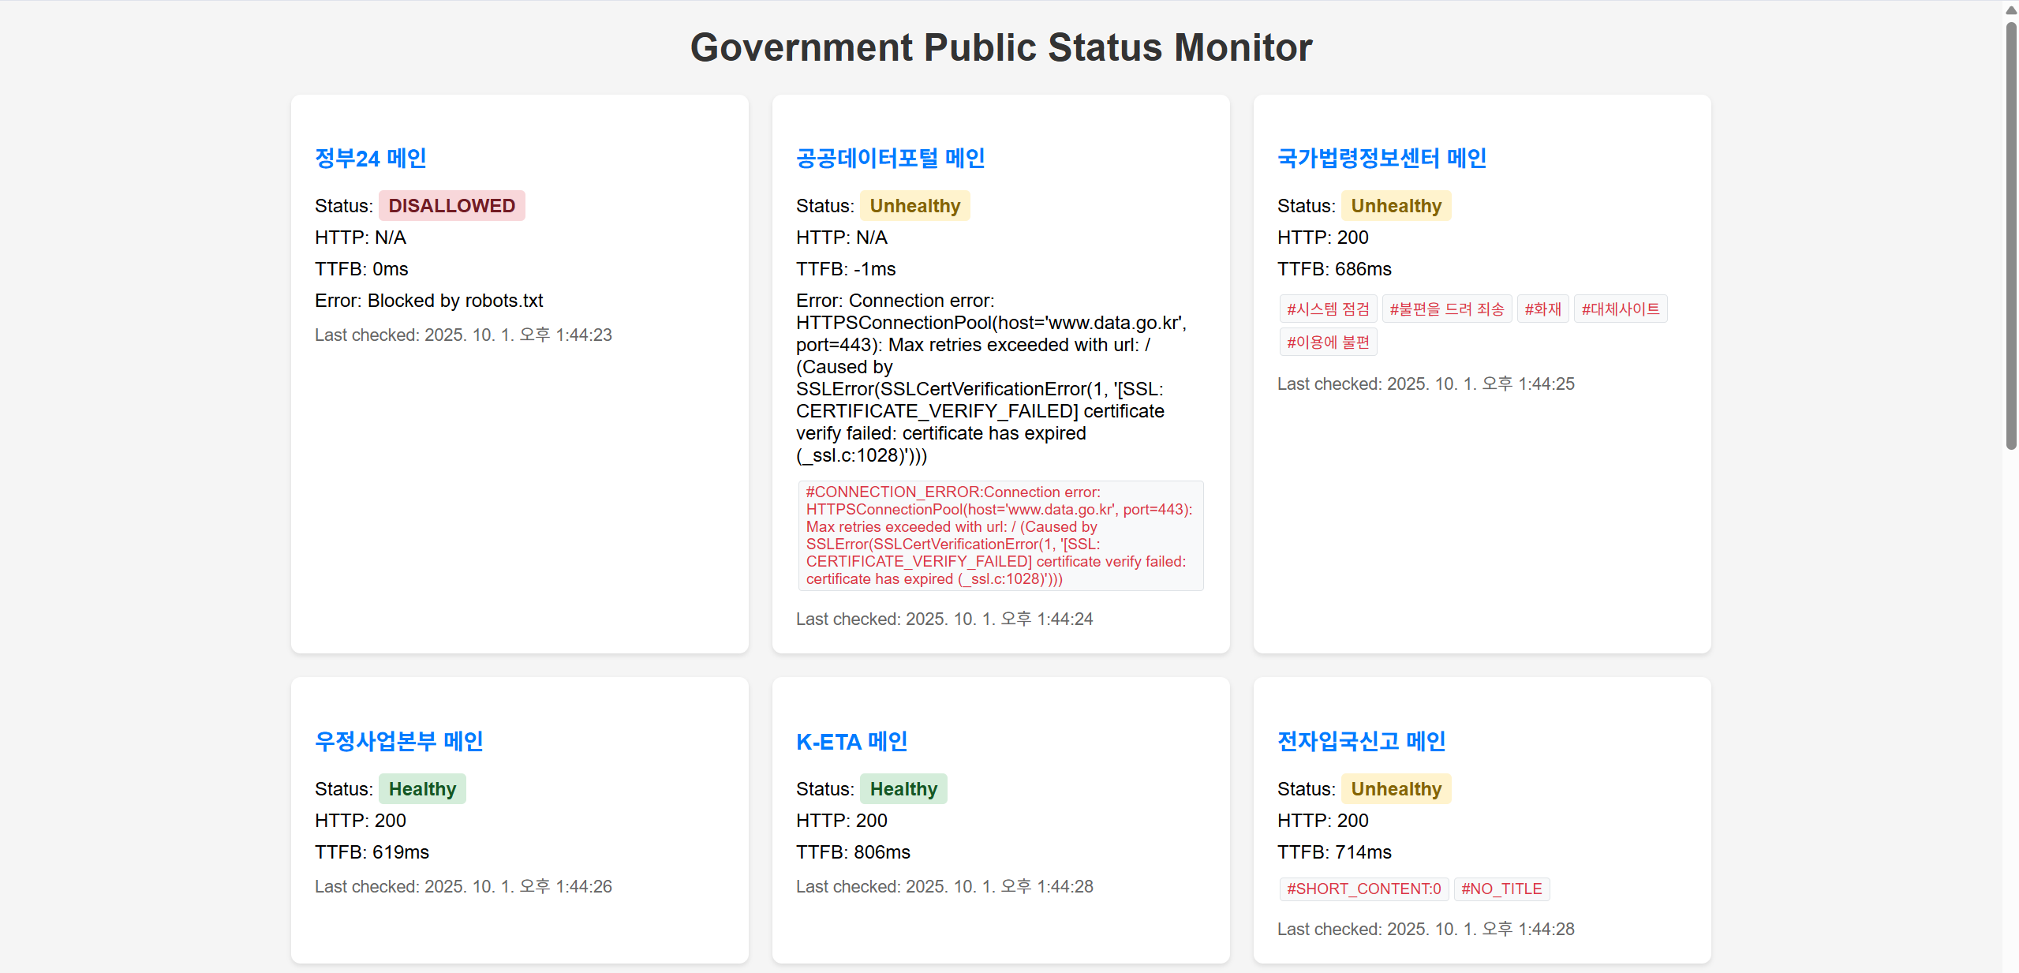Select the #SHORT_CONTENT:0 tag
Image resolution: width=2019 pixels, height=973 pixels.
[1363, 889]
